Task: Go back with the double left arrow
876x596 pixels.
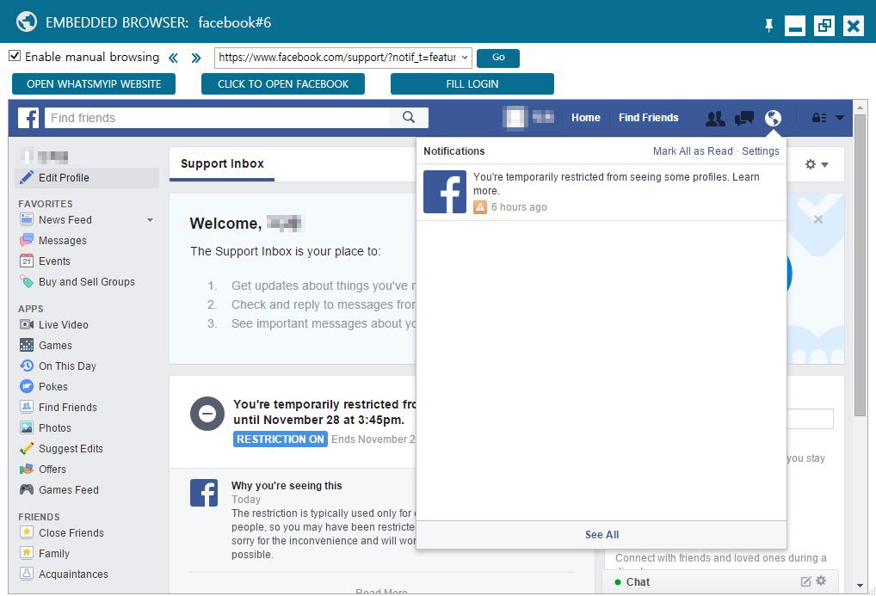Action: click(173, 58)
